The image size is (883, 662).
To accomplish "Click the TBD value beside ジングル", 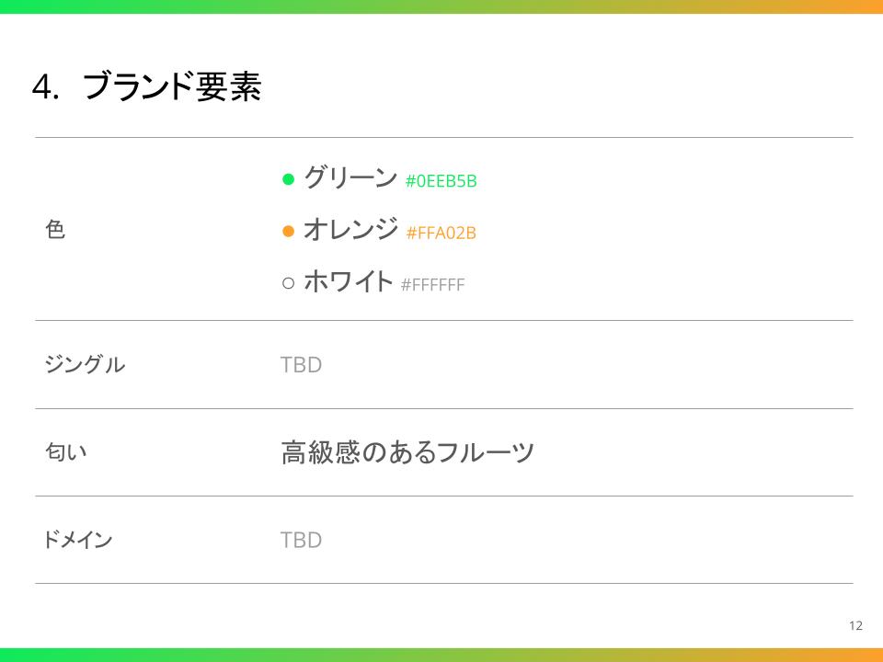I will [x=301, y=365].
